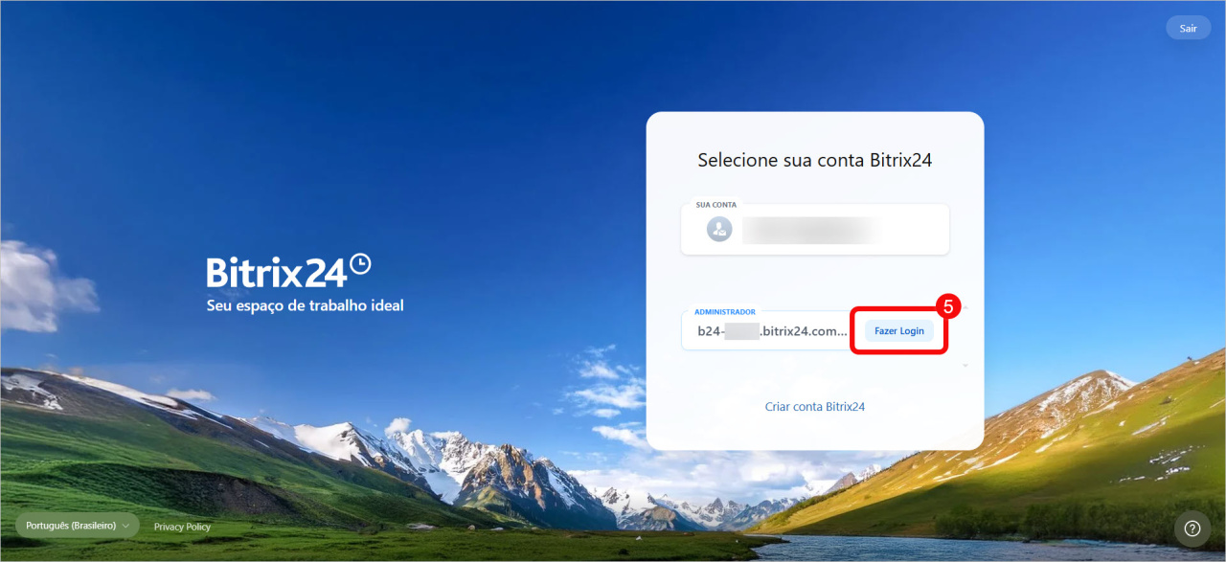Click the clock icon beside the Bitrix24 logo
This screenshot has width=1226, height=562.
pos(360,263)
